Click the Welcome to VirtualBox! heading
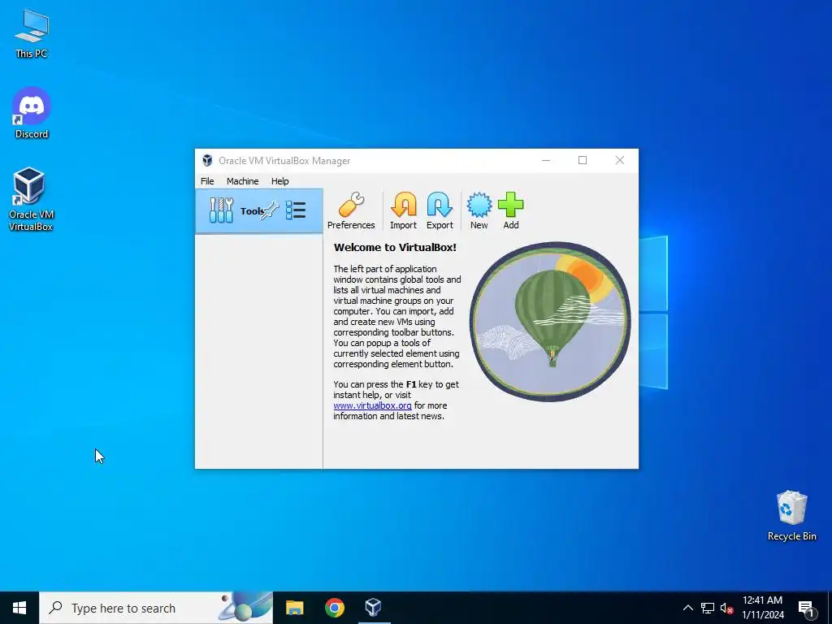832x624 pixels. (x=395, y=247)
